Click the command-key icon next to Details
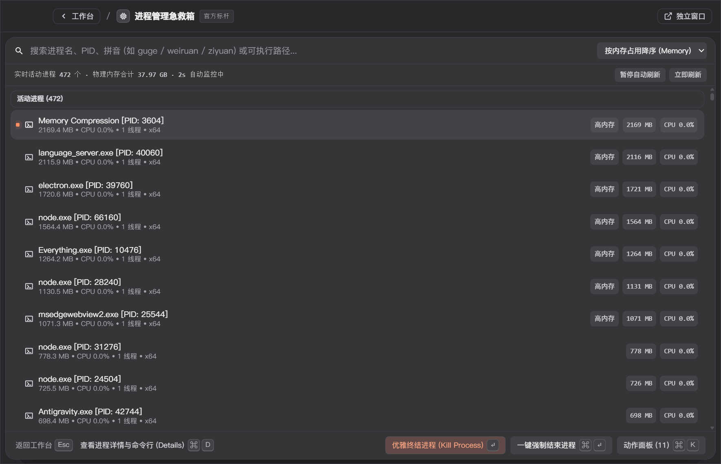Screen dimensions: 721x464 click(194, 445)
